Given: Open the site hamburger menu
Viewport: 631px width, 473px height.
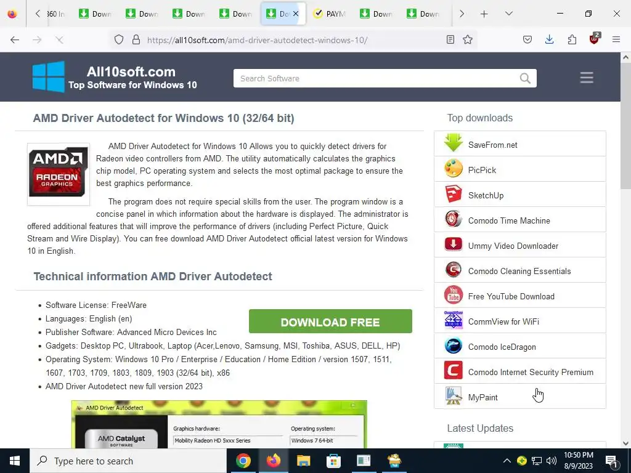Looking at the screenshot, I should tap(587, 78).
